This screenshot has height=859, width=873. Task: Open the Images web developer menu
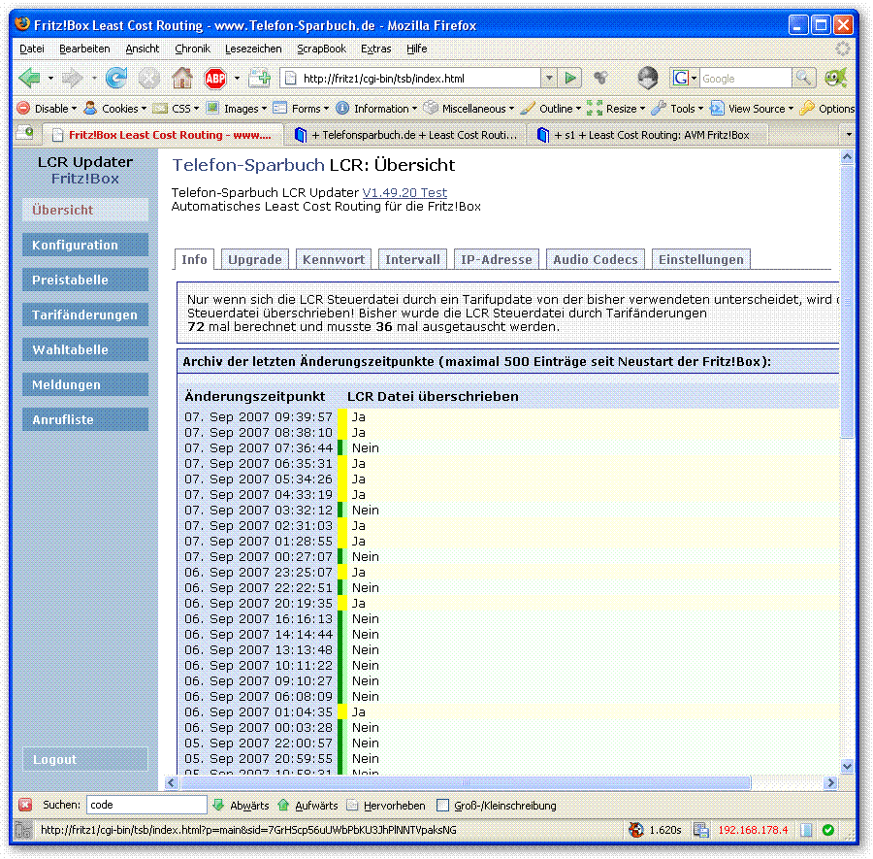[237, 108]
